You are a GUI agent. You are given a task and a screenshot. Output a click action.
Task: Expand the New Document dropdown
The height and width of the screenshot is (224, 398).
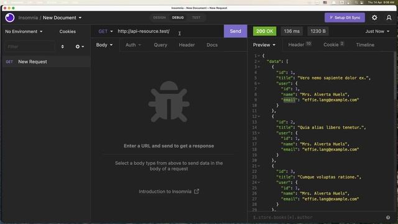(62, 18)
